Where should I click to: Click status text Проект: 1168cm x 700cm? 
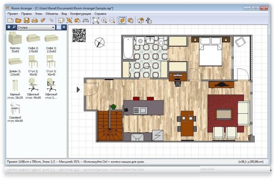coord(24,162)
